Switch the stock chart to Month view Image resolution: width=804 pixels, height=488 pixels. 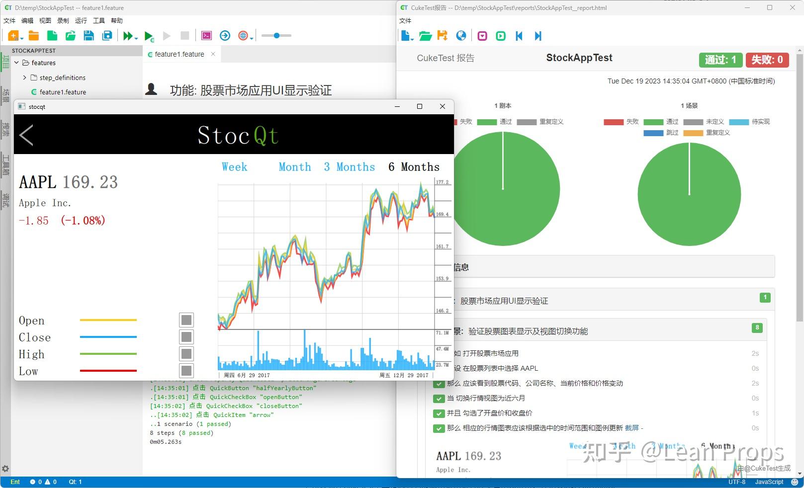pyautogui.click(x=295, y=167)
